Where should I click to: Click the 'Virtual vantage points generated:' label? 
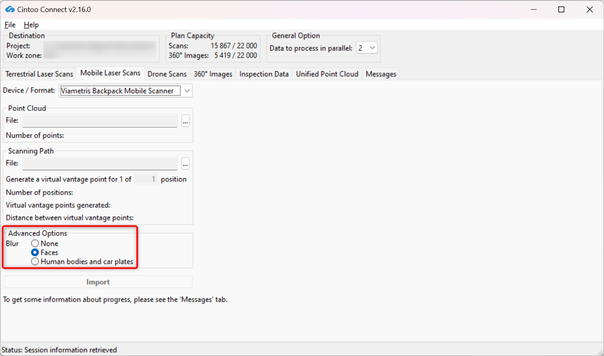[58, 205]
